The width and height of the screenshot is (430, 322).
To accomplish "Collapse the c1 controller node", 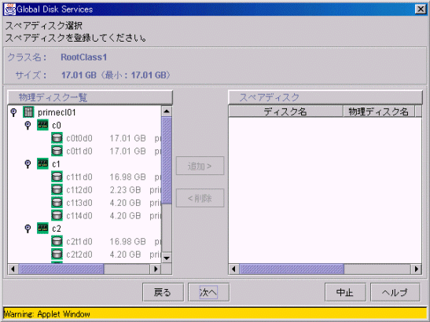I will pyautogui.click(x=28, y=164).
